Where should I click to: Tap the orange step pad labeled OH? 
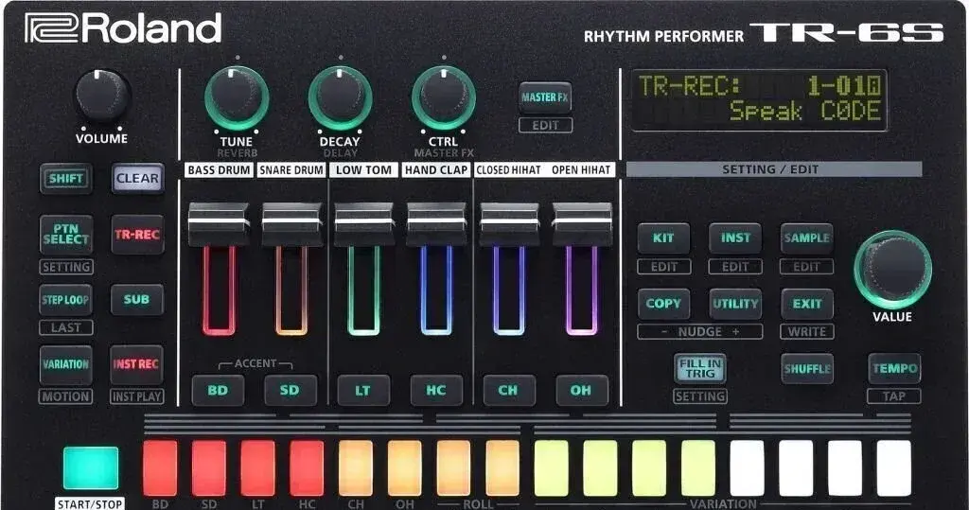click(405, 468)
